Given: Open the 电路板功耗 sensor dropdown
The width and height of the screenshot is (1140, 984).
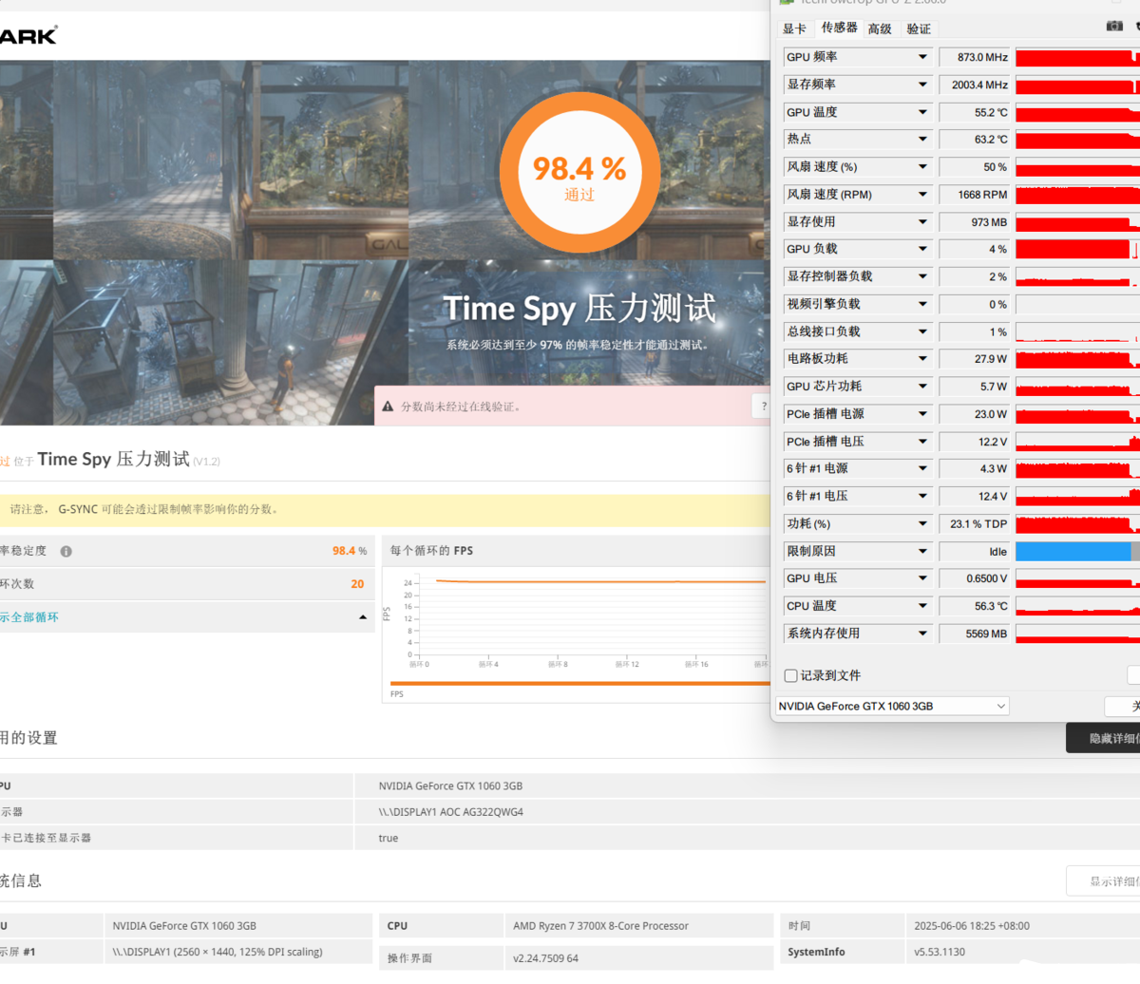Looking at the screenshot, I should pyautogui.click(x=921, y=359).
